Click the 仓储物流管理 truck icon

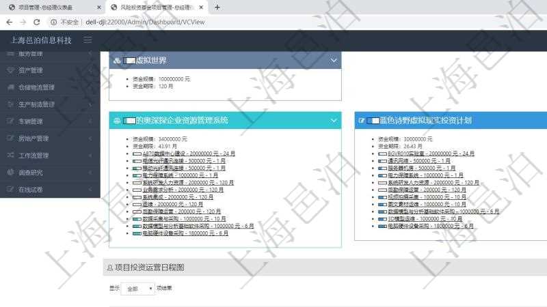[x=10, y=87]
